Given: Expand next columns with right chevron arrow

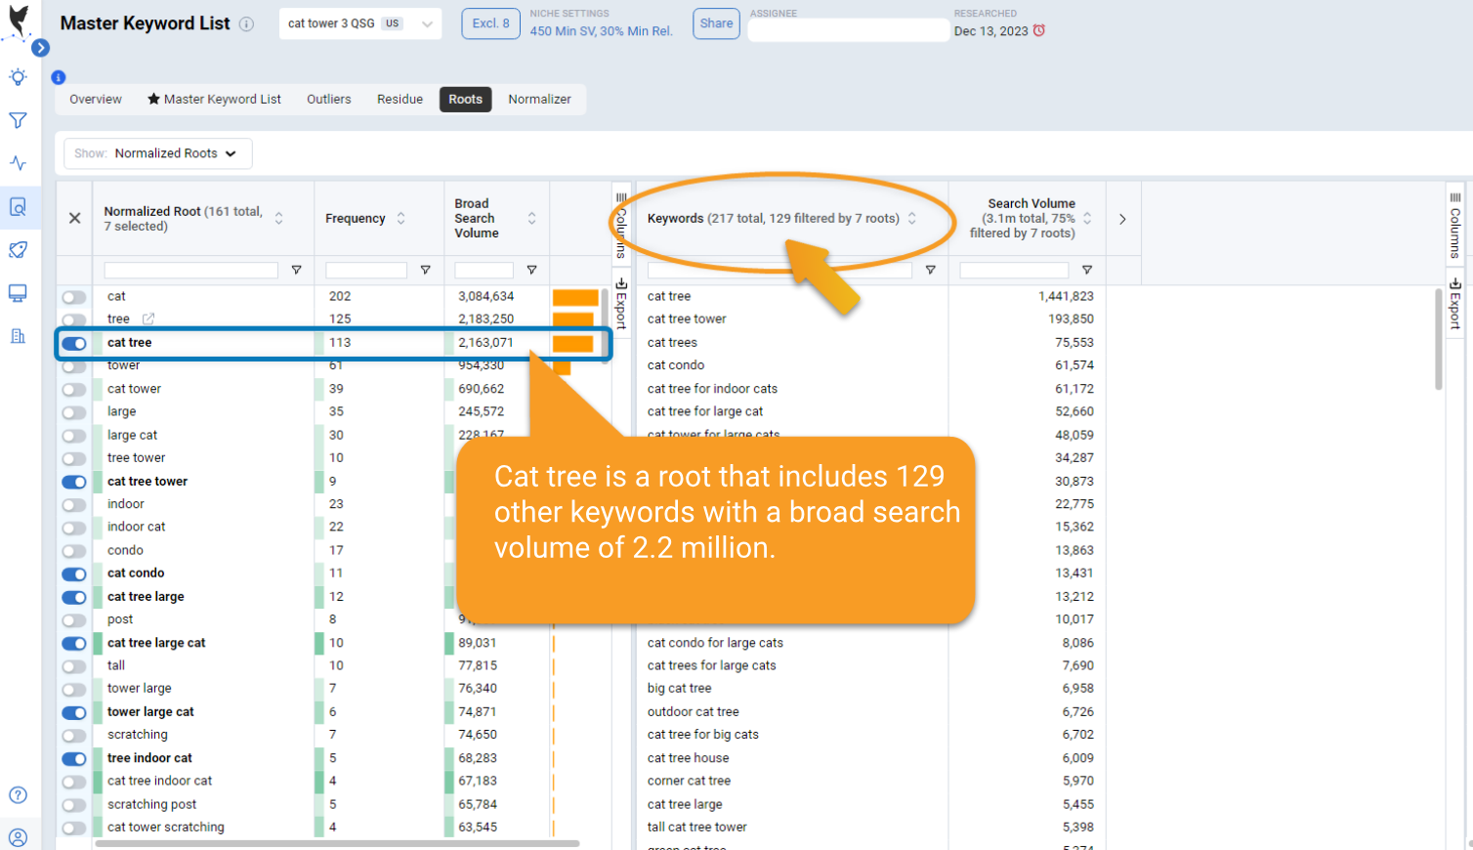Looking at the screenshot, I should [1122, 219].
